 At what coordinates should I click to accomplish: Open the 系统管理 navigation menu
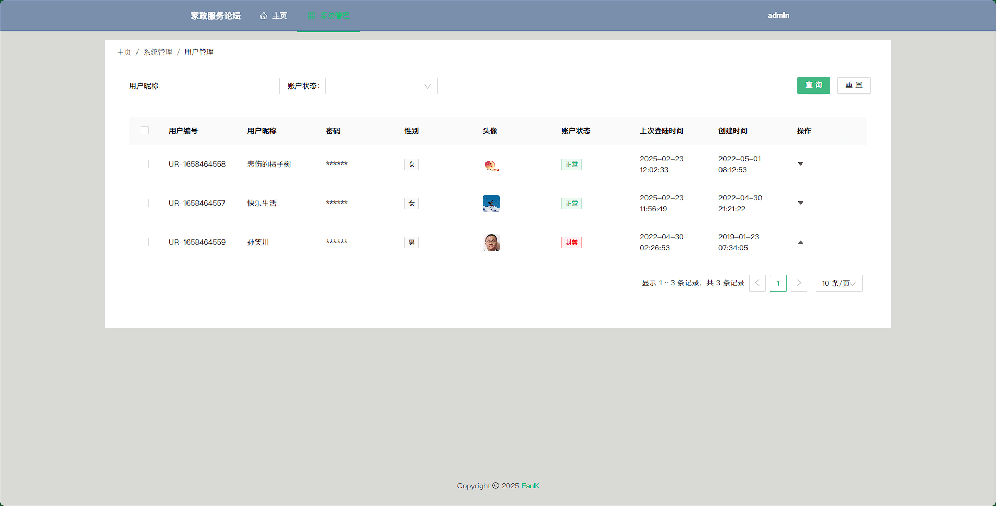click(329, 16)
